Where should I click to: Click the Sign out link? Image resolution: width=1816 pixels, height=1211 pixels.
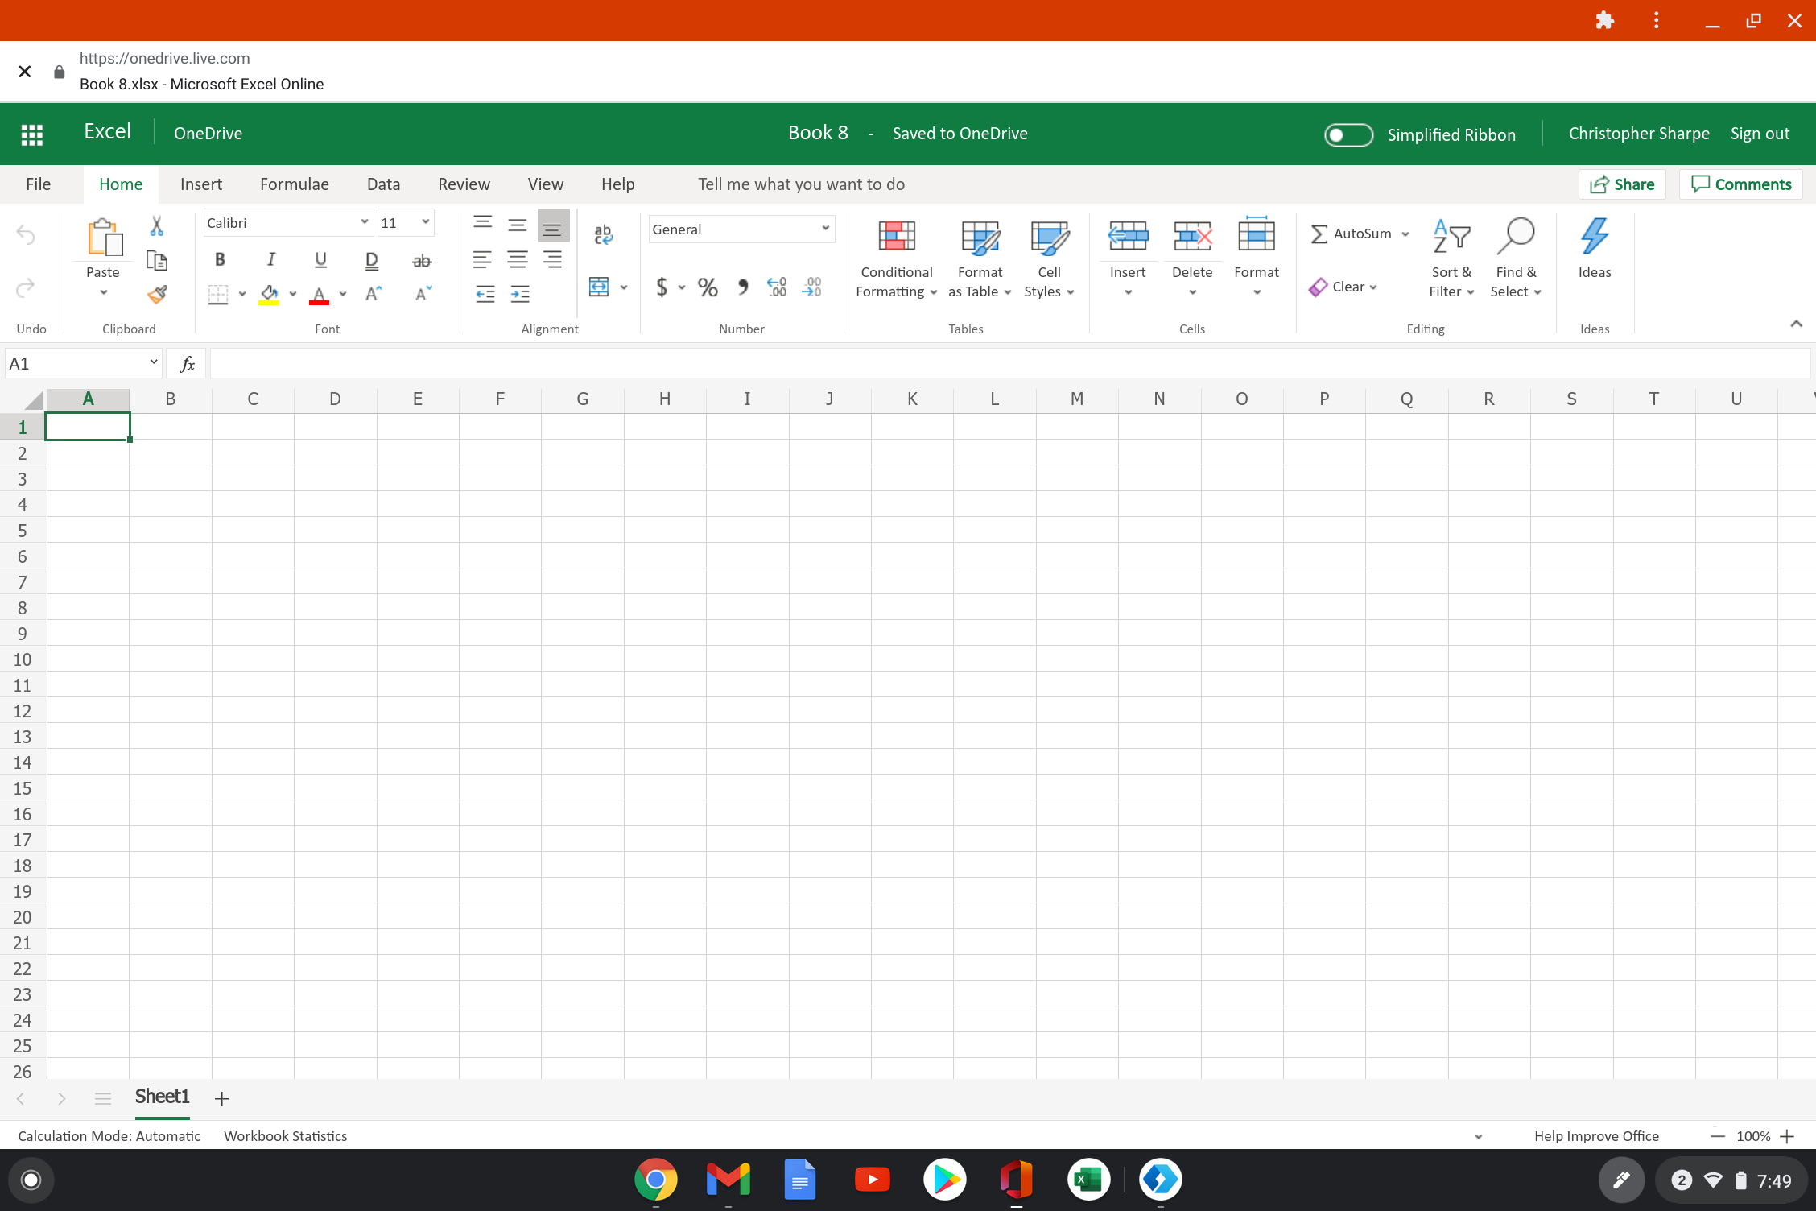(x=1760, y=134)
